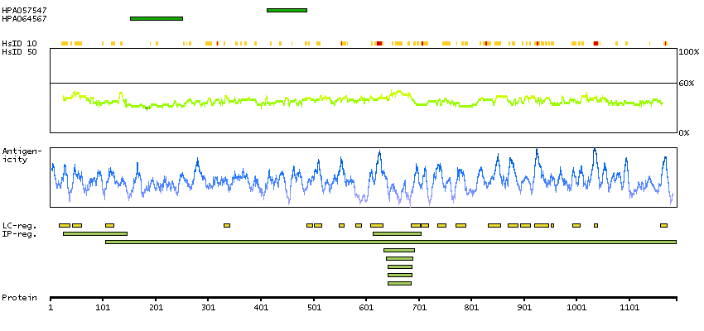
Task: Click the IP-reg. row label
Action: [x=19, y=233]
